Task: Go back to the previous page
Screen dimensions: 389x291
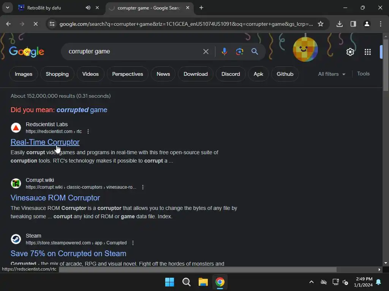Action: pos(8,24)
